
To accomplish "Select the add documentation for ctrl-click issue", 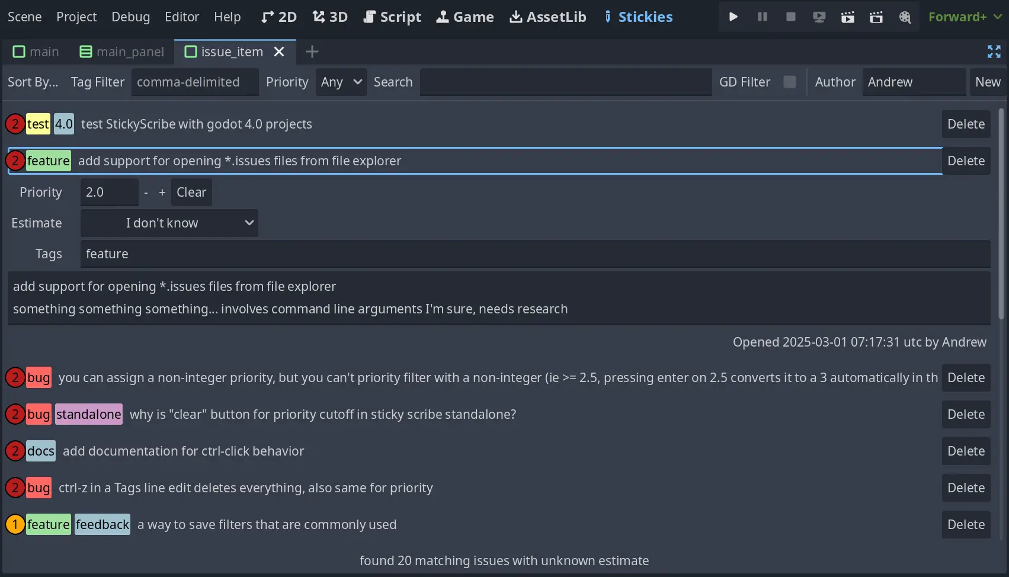I will [x=183, y=451].
